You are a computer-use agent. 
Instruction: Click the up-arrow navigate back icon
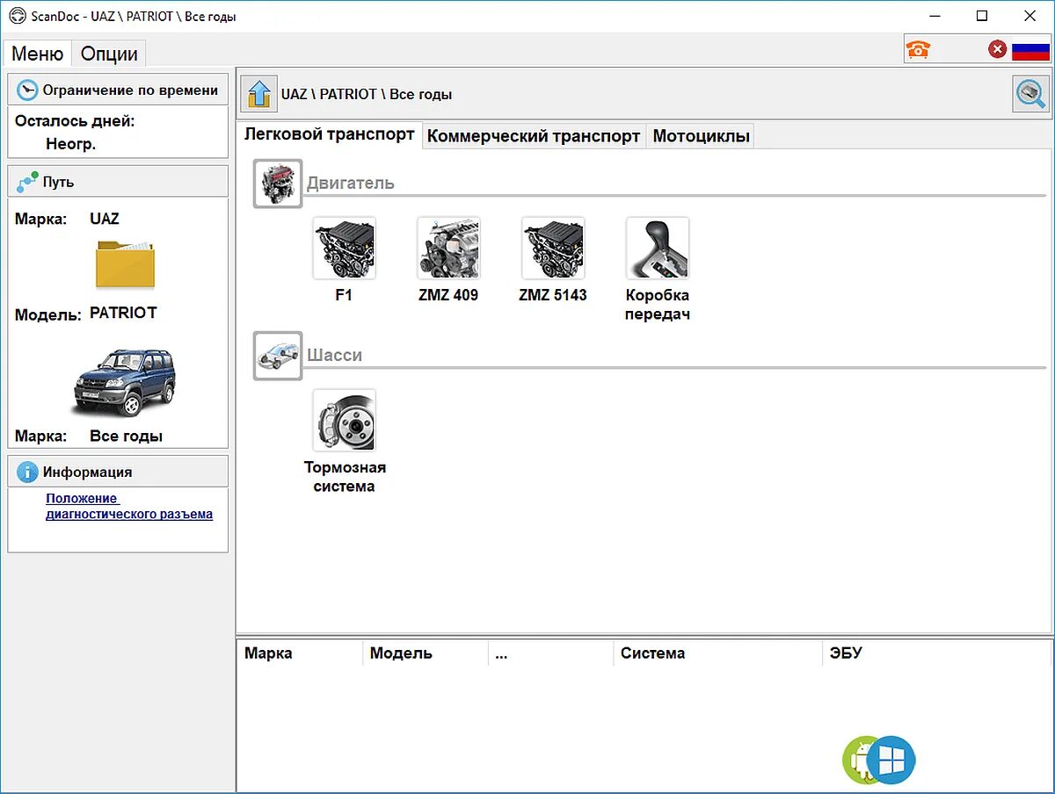pyautogui.click(x=258, y=94)
